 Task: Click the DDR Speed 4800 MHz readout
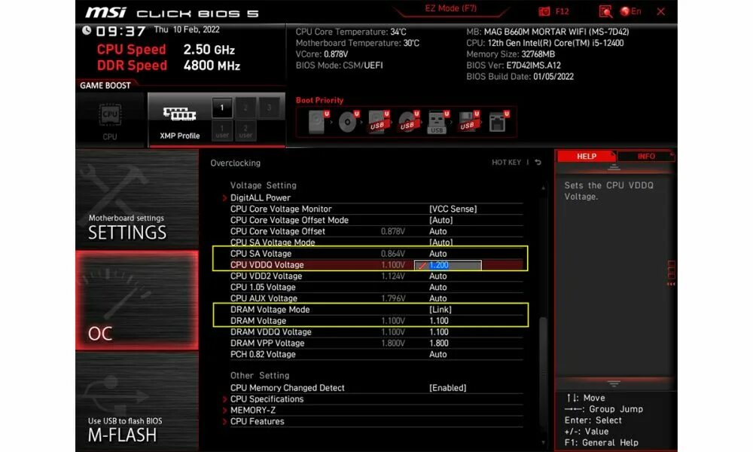(x=169, y=66)
